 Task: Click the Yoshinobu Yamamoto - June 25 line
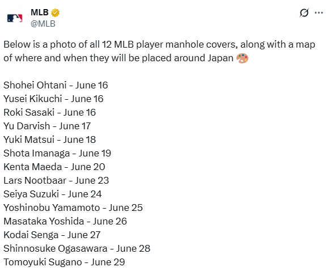click(x=73, y=208)
